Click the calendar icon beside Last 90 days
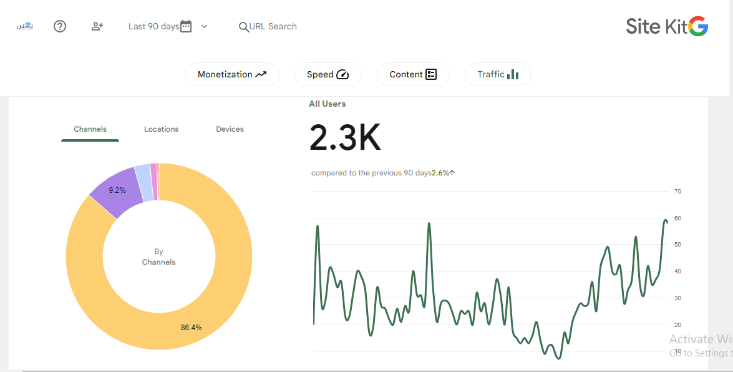733x372 pixels. (186, 26)
